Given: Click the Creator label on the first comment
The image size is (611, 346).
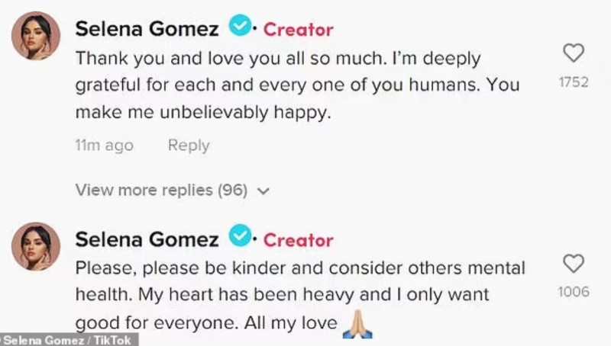Looking at the screenshot, I should click(x=298, y=29).
